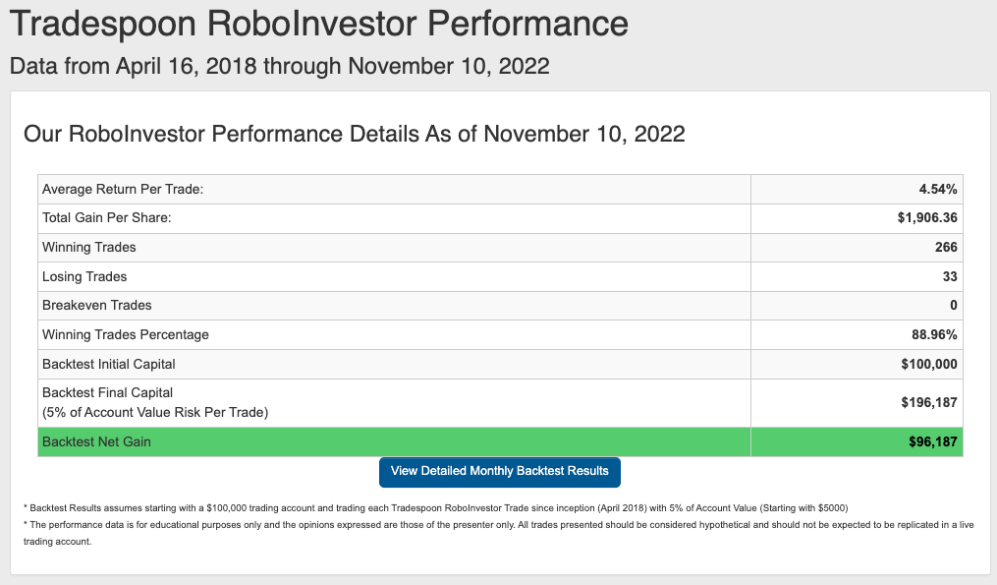Select the Tradespoon RoboInvestor Performance heading
This screenshot has width=997, height=585.
(x=319, y=24)
